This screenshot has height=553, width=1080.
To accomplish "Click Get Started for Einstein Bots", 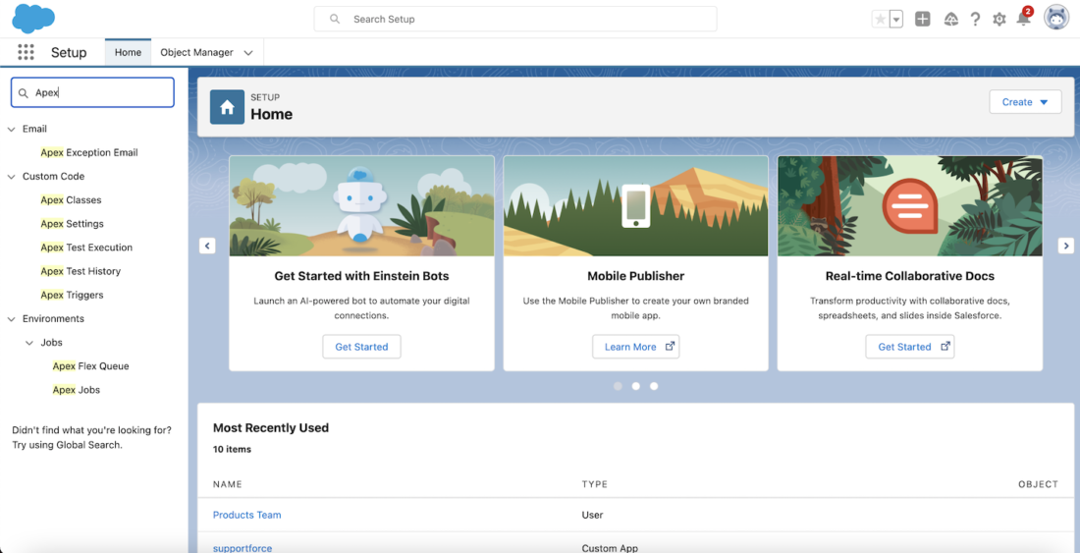I will click(361, 347).
